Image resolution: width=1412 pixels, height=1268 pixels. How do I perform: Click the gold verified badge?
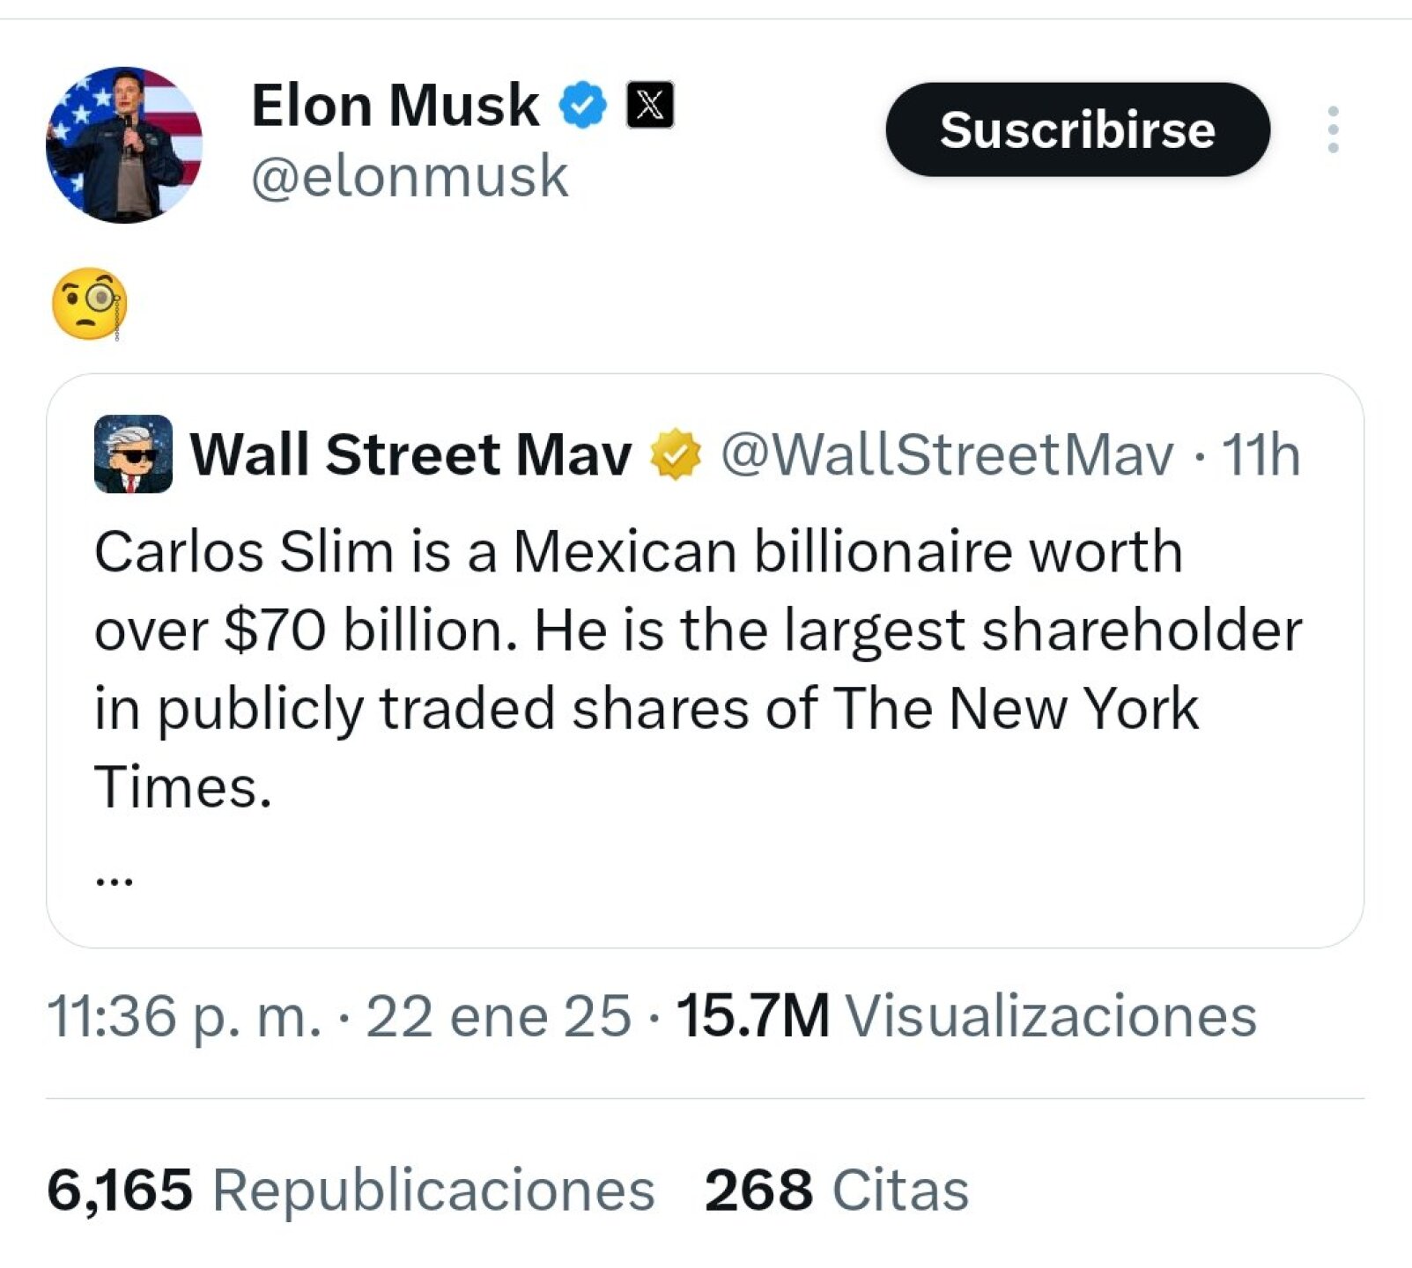tap(675, 454)
